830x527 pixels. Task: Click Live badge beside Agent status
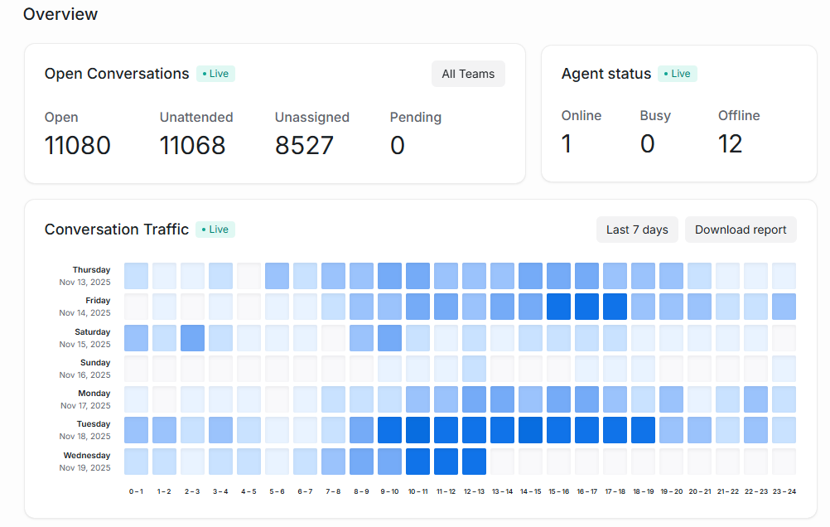(678, 74)
